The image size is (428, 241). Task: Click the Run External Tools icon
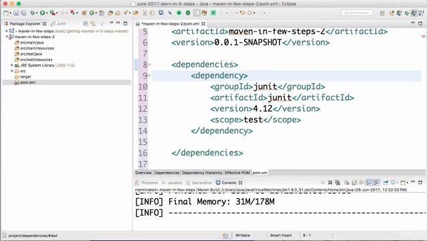(x=52, y=13)
